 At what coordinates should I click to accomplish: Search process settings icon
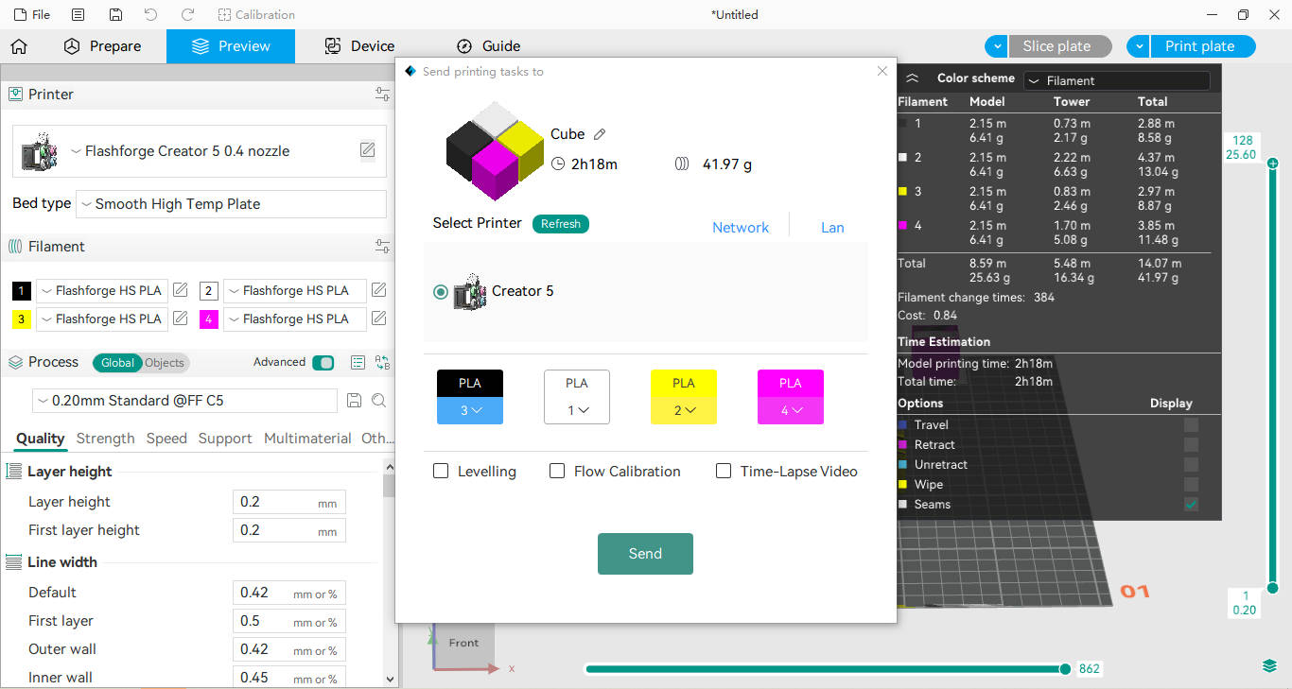(x=379, y=401)
